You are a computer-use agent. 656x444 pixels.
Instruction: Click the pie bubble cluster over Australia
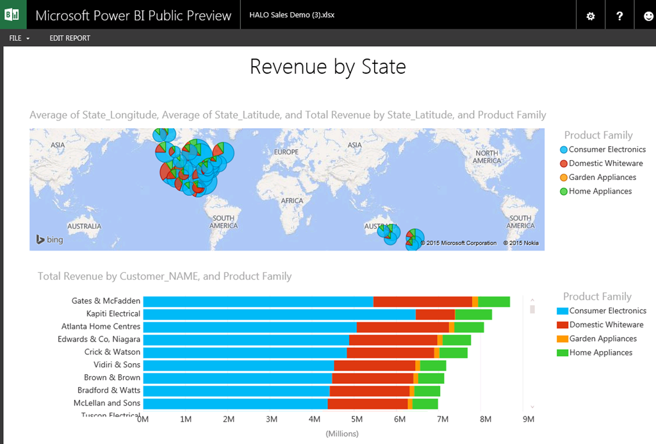pyautogui.click(x=389, y=233)
